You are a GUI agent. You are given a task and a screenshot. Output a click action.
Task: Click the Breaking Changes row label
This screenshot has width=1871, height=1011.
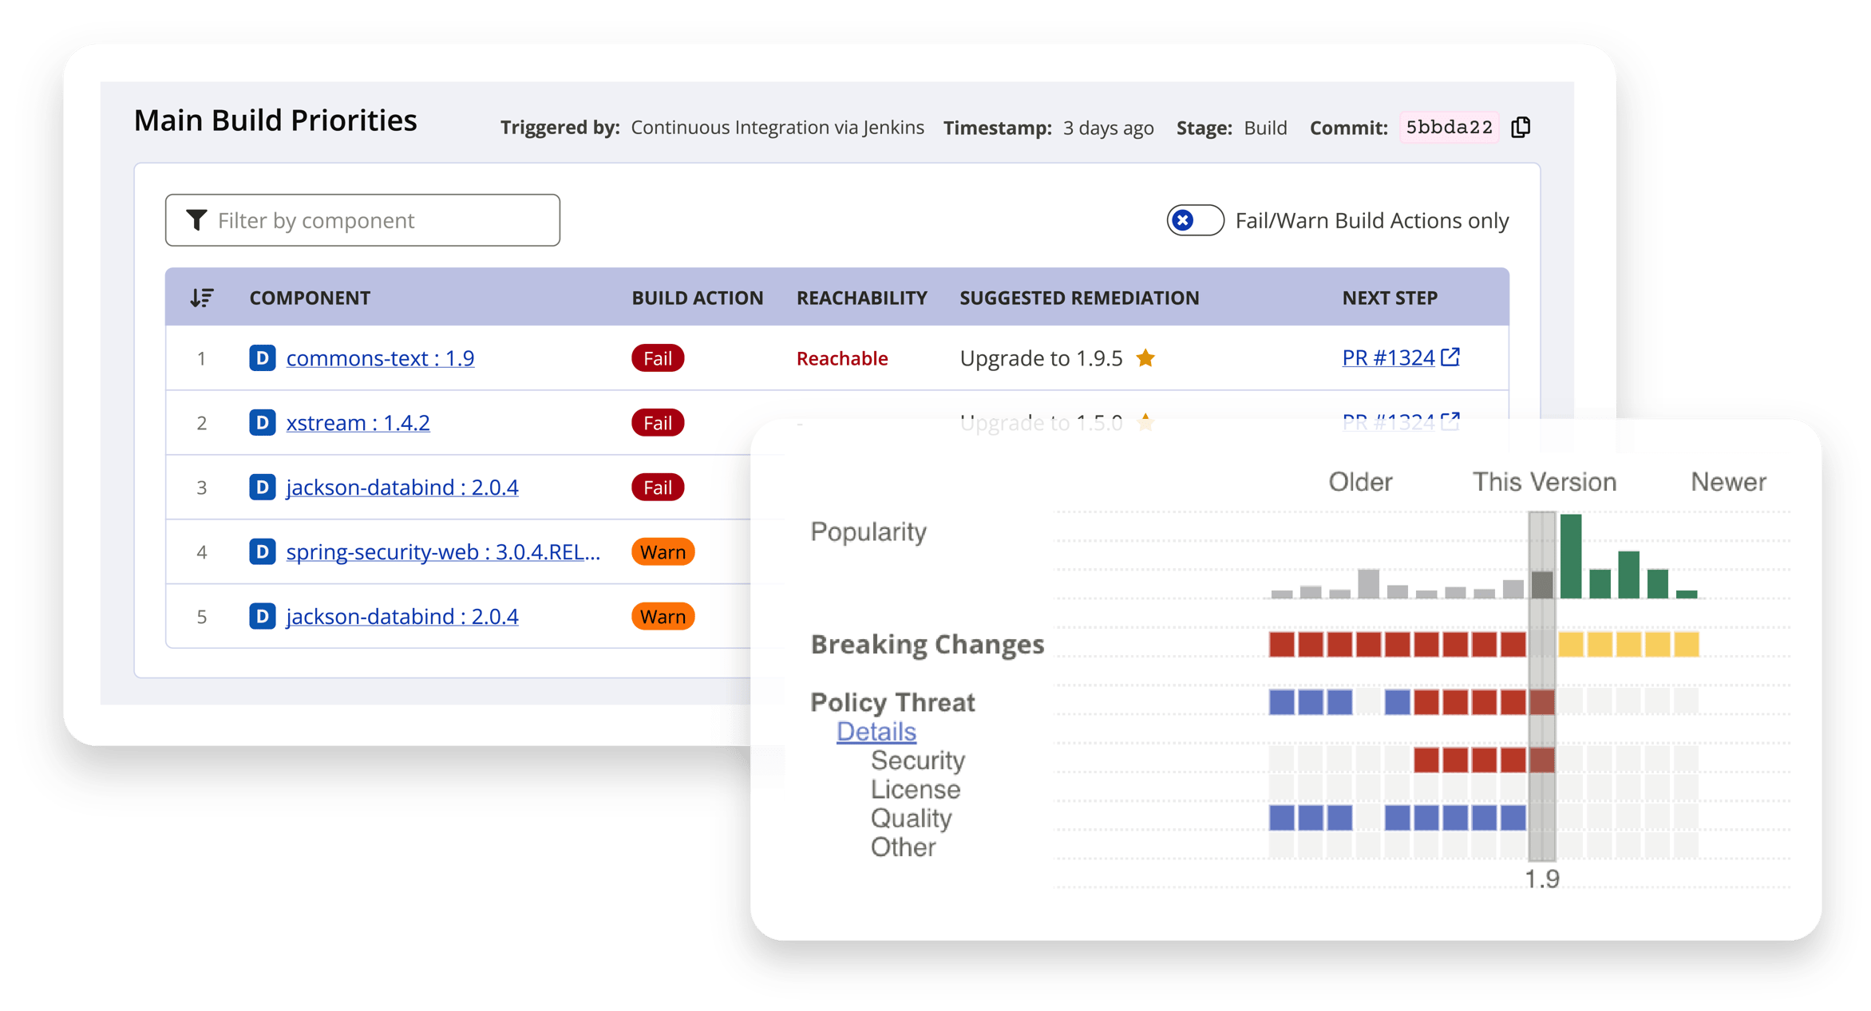coord(927,644)
